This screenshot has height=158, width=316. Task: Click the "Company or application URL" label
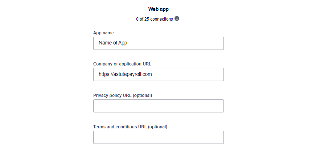point(122,64)
